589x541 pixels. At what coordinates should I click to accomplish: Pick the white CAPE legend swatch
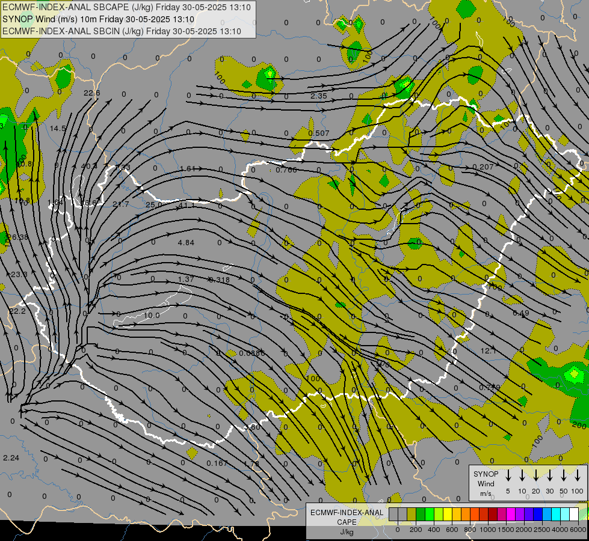(573, 515)
